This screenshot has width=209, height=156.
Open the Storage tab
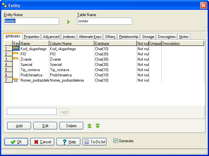[148, 37]
